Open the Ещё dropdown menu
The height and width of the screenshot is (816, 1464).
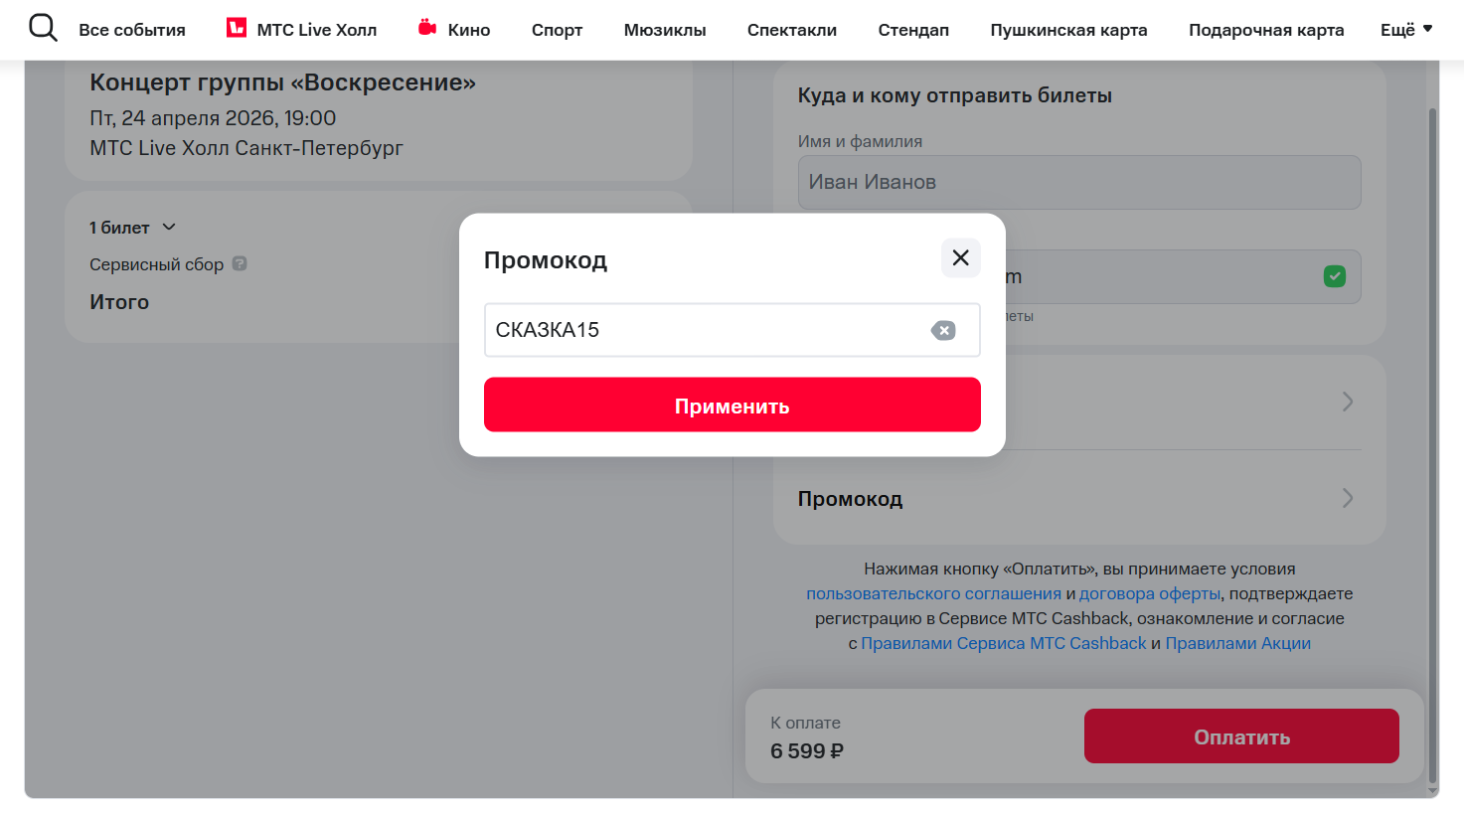click(x=1406, y=29)
